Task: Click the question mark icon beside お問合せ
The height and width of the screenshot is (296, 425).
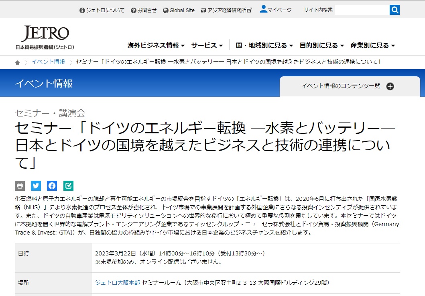Action: tap(133, 10)
